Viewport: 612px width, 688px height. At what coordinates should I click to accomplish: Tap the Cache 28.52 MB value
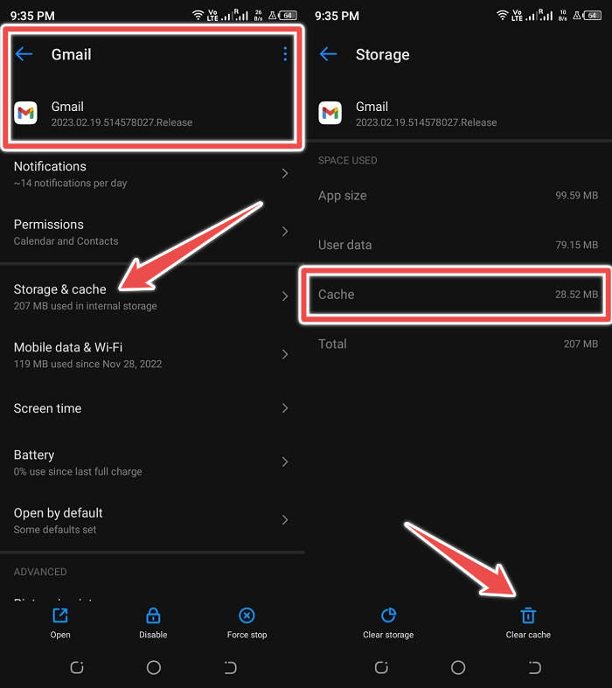[x=576, y=294]
